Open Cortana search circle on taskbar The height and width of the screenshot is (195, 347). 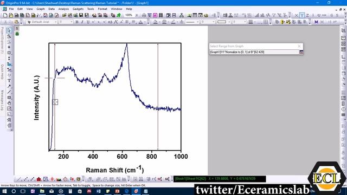(x=14, y=191)
